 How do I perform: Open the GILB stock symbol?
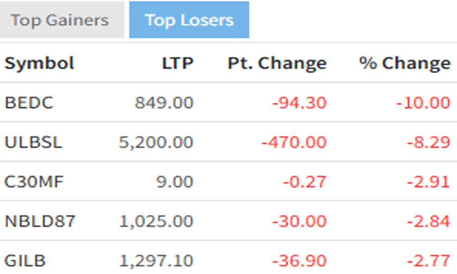pos(25,261)
